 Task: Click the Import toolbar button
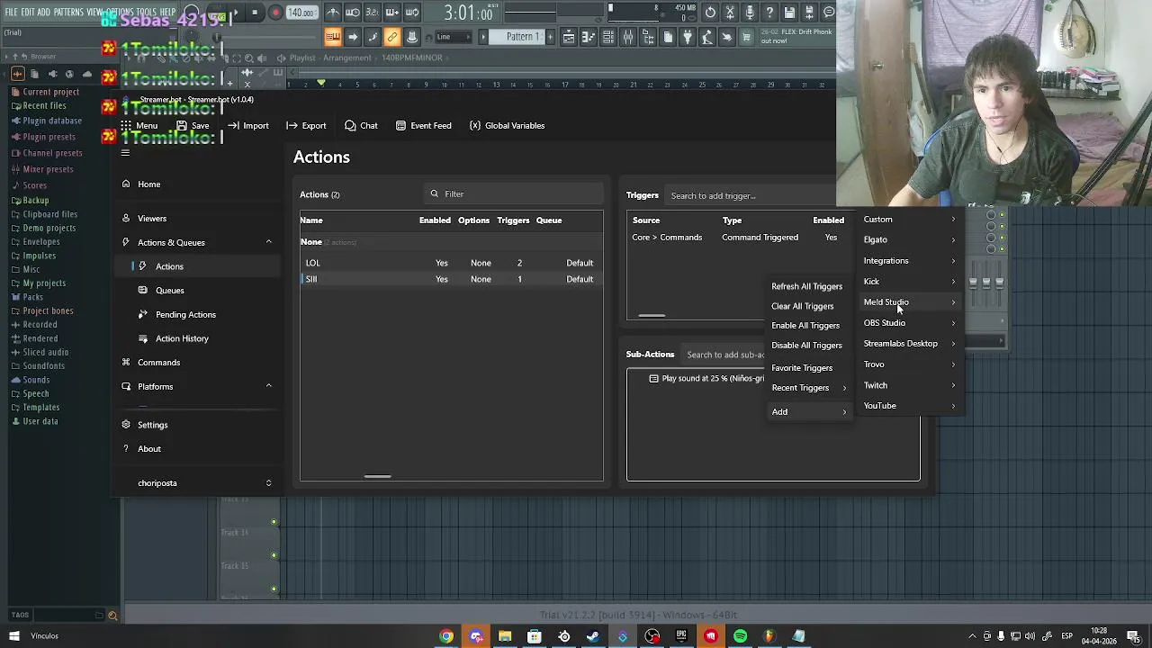click(248, 126)
